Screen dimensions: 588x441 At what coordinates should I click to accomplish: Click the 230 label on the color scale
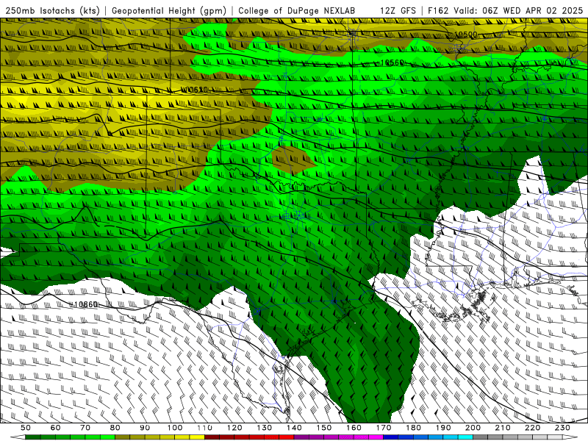click(562, 428)
